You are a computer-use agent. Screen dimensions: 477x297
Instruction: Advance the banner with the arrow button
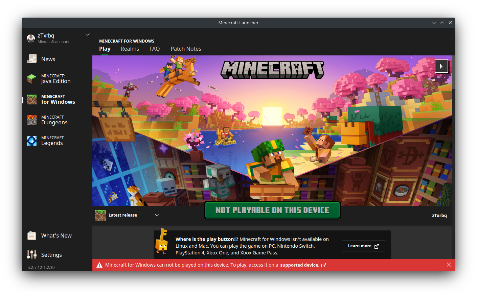441,66
